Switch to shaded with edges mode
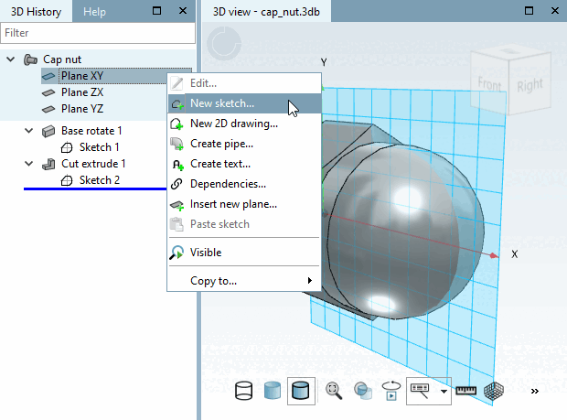567x420 pixels. point(301,391)
